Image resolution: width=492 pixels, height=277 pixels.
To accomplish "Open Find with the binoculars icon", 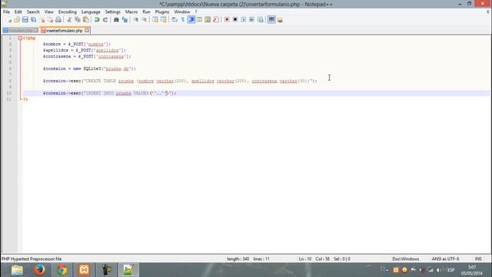I will pyautogui.click(x=116, y=20).
